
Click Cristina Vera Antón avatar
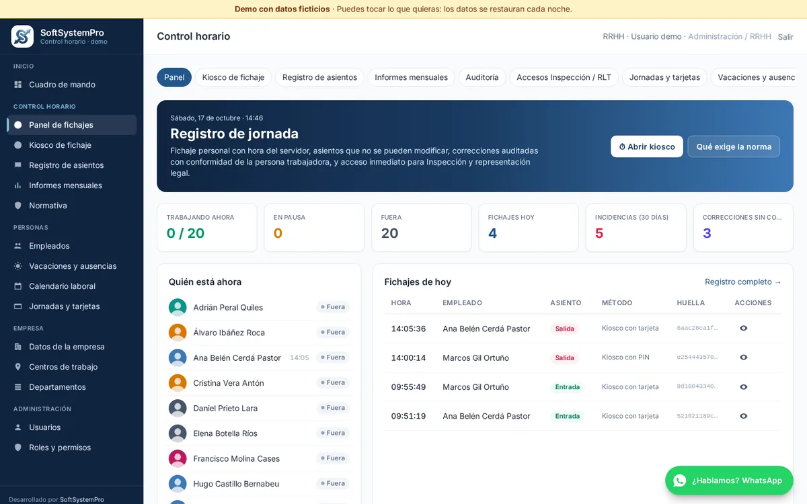178,383
